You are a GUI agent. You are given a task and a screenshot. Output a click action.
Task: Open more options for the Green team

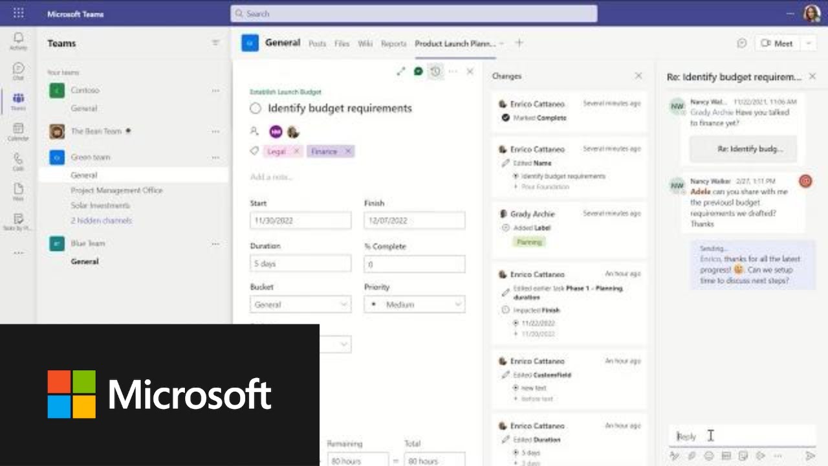pyautogui.click(x=215, y=157)
